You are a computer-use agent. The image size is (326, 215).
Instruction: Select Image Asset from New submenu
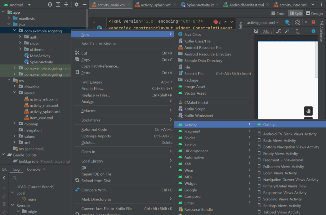[214, 87]
